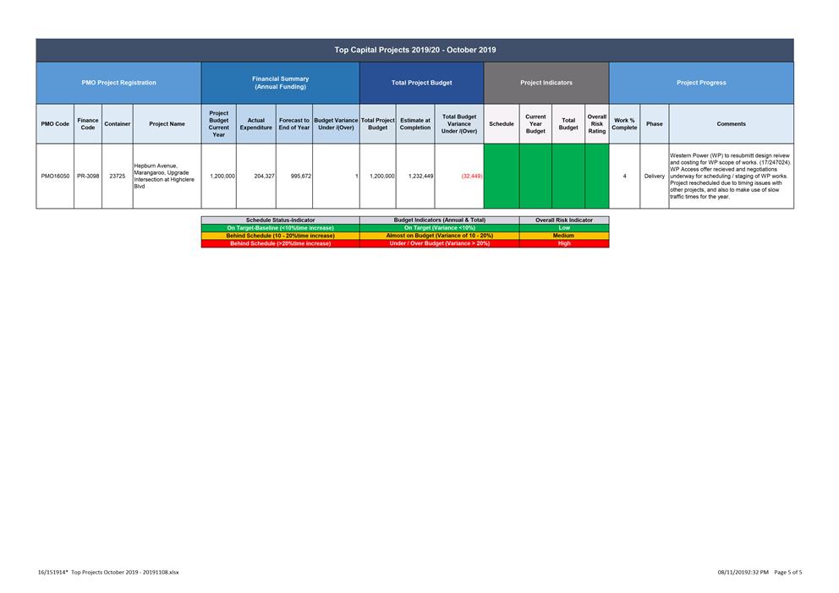This screenshot has width=839, height=593.
Task: Select the 'Project Progress' group header
Action: click(x=701, y=83)
